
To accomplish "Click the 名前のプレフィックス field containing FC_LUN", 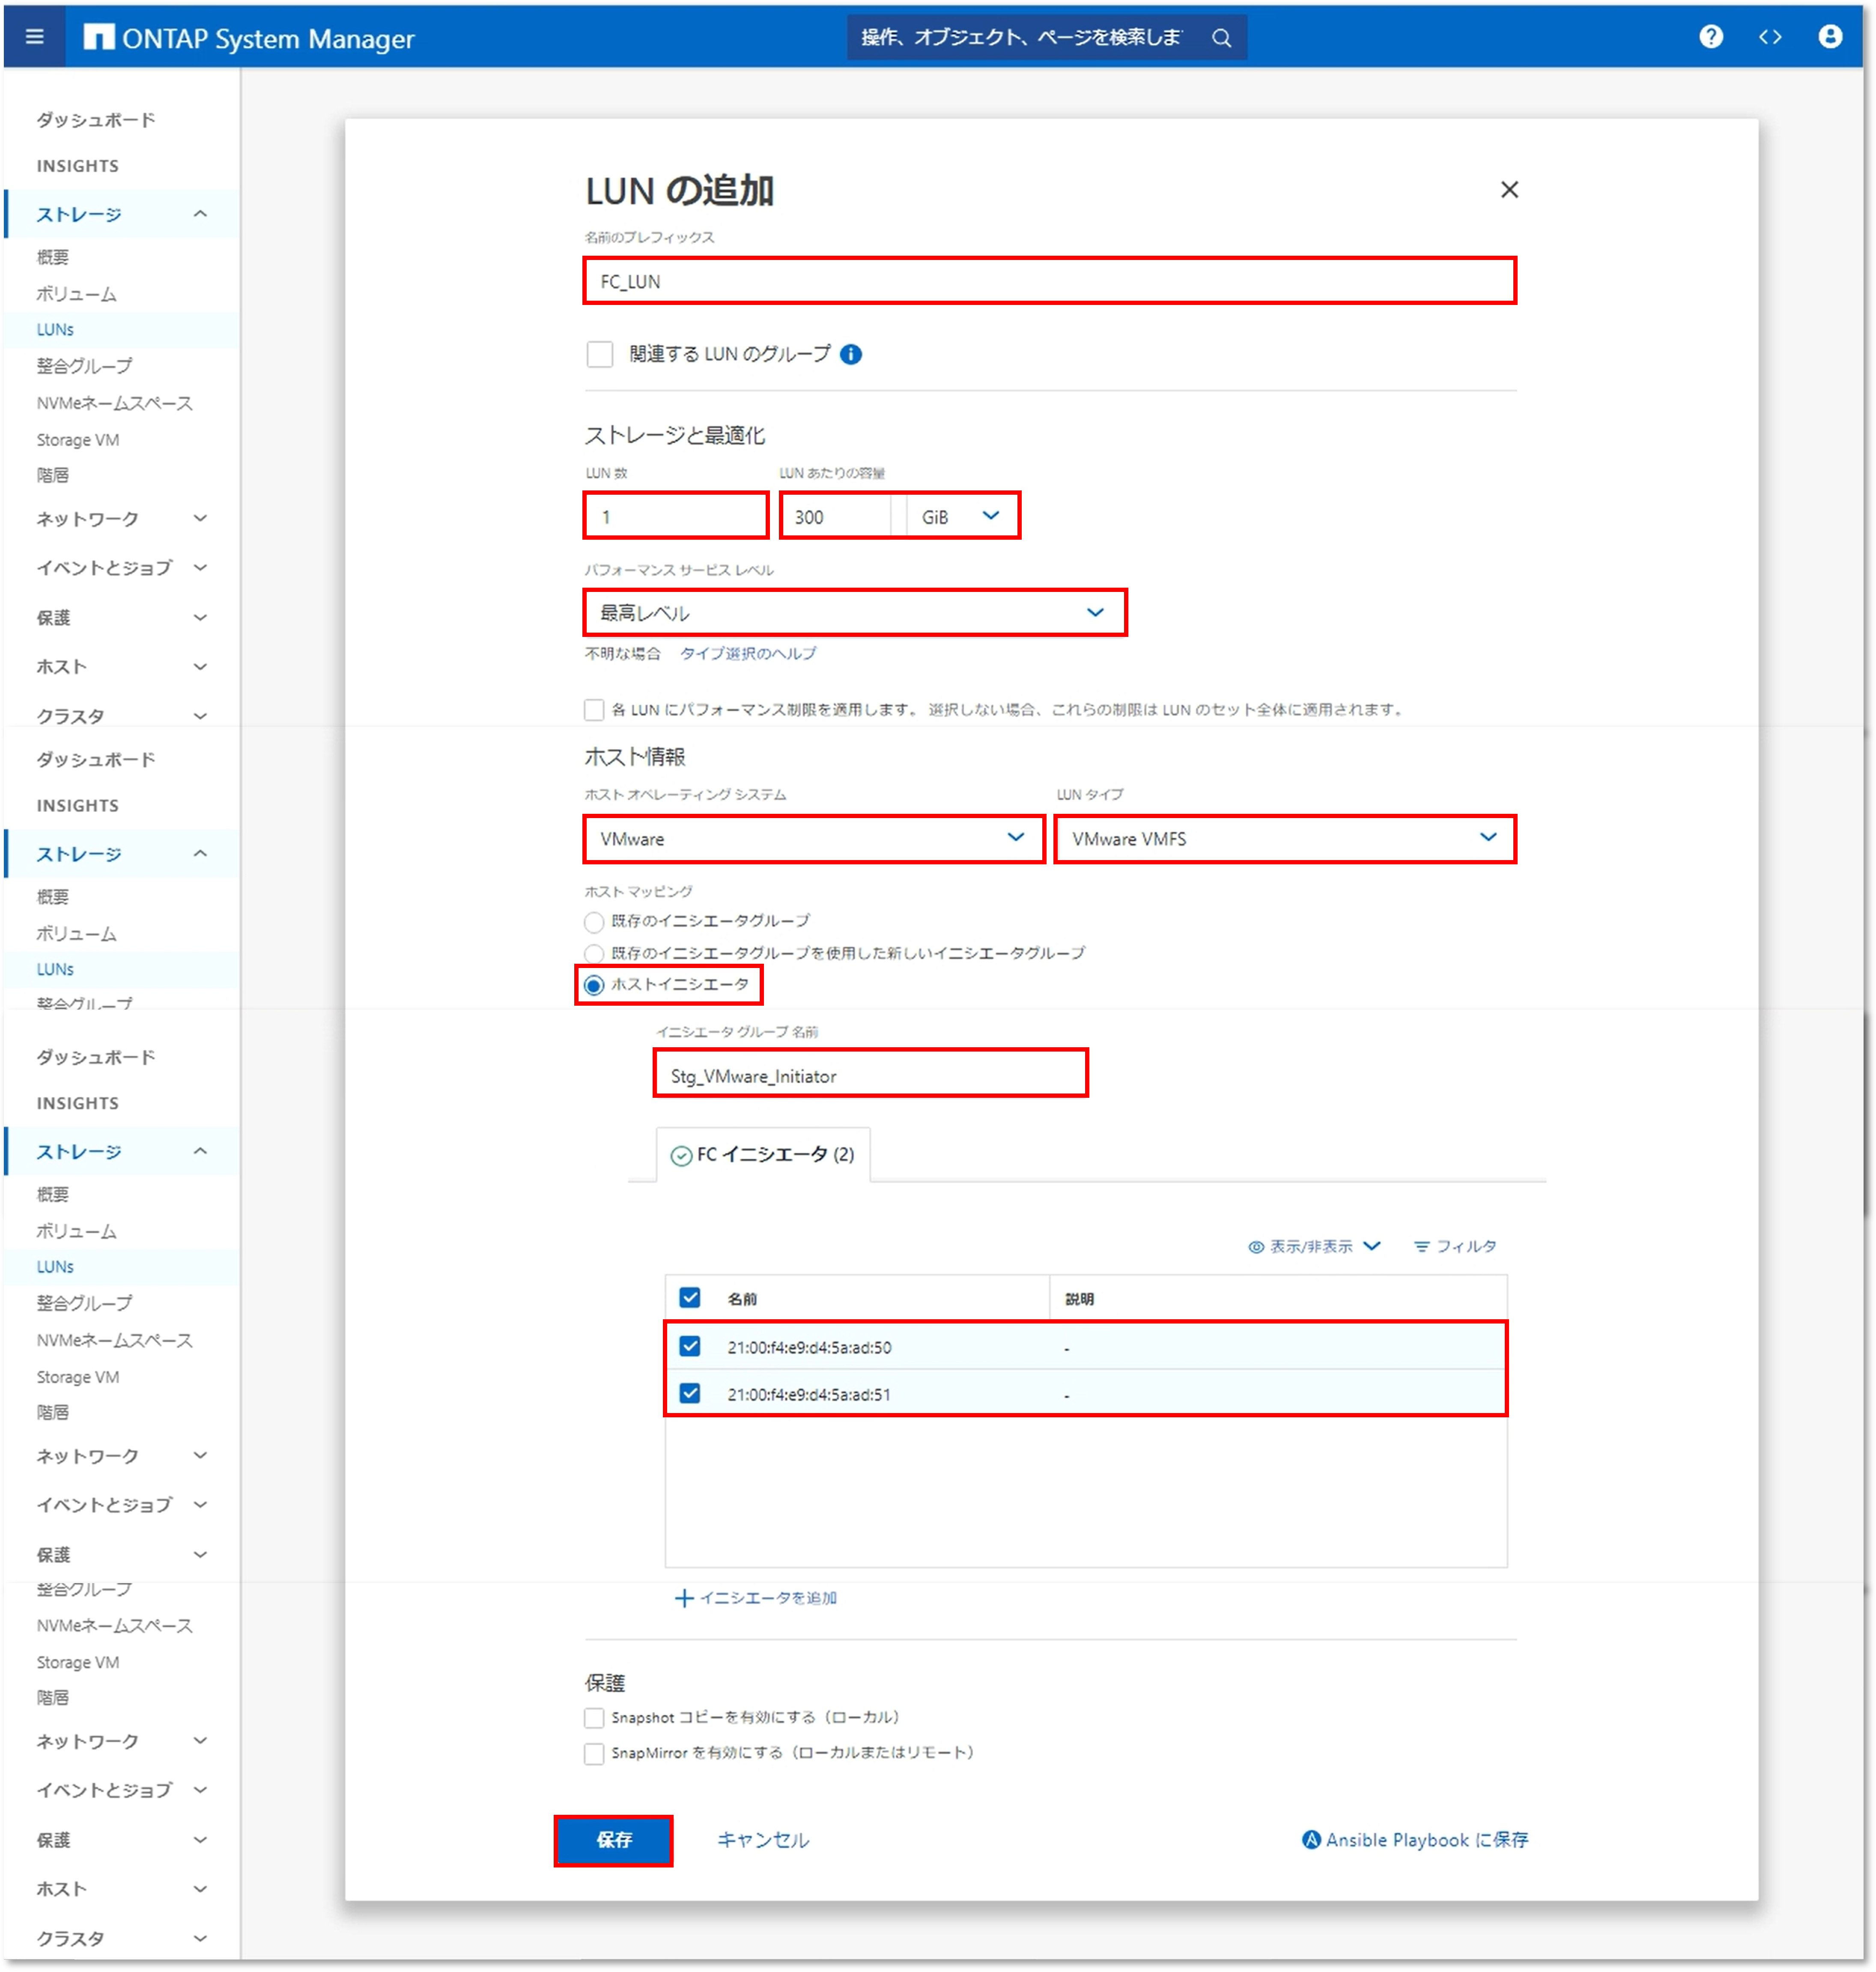I will click(1049, 281).
